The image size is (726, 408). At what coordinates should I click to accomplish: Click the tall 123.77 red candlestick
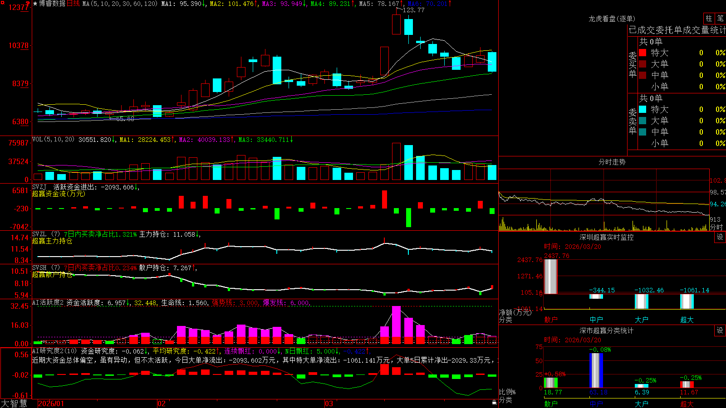click(x=396, y=24)
